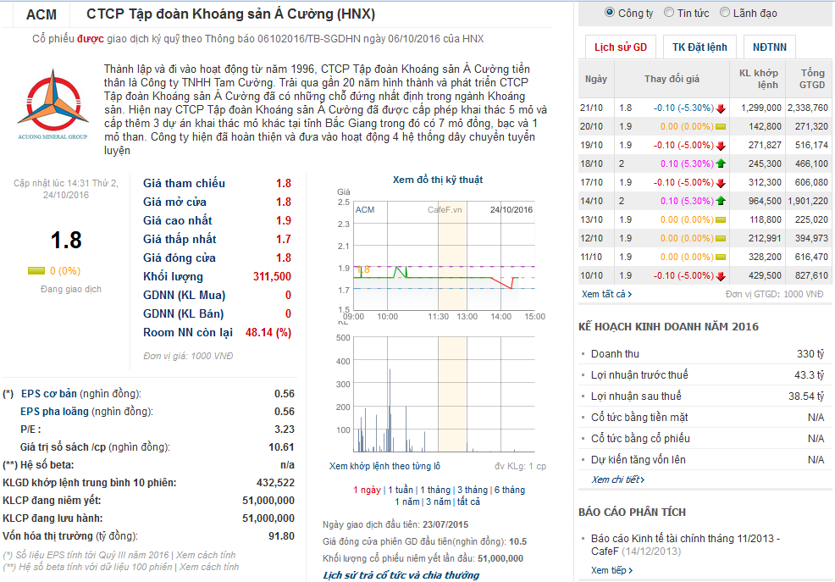
Task: Click the P/E value 3.23
Action: click(285, 430)
